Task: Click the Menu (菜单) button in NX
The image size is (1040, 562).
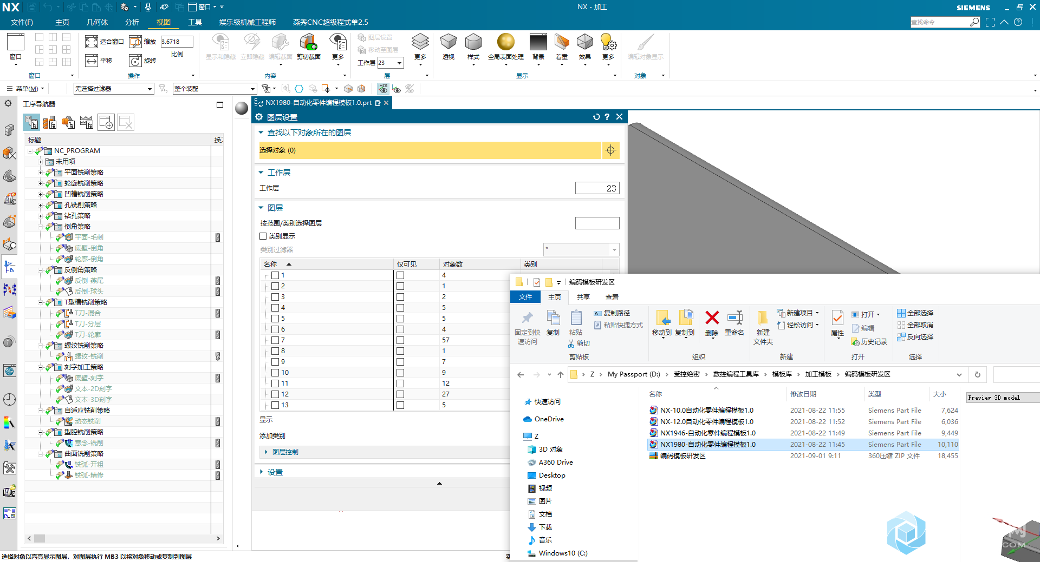Action: click(x=25, y=89)
